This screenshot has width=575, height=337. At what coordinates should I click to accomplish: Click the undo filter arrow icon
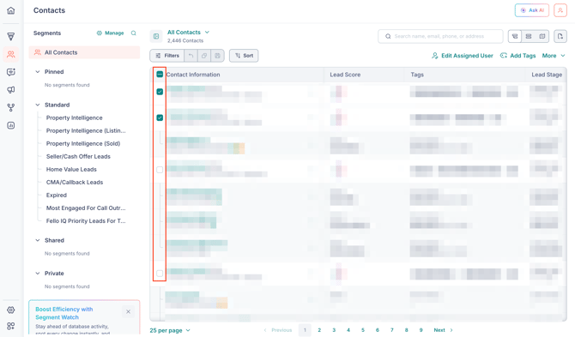pyautogui.click(x=191, y=56)
